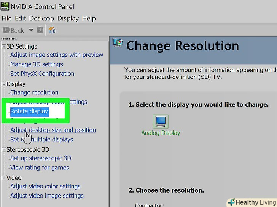The height and width of the screenshot is (207, 277).
Task: Open the Desktop menu
Action: point(41,18)
